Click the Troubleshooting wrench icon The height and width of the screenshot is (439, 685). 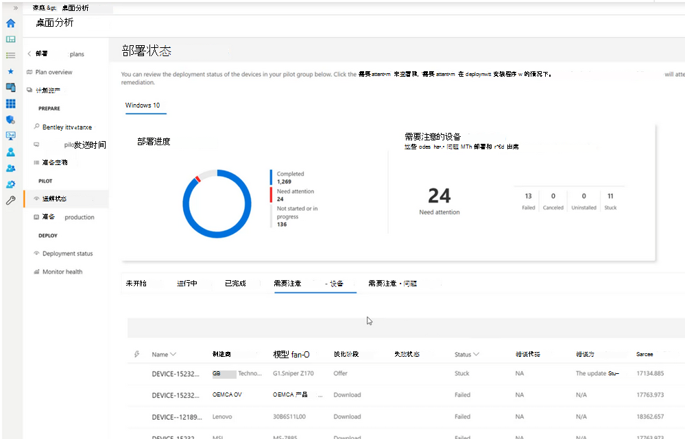pyautogui.click(x=10, y=200)
